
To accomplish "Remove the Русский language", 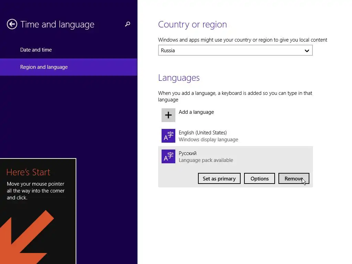I will click(294, 178).
